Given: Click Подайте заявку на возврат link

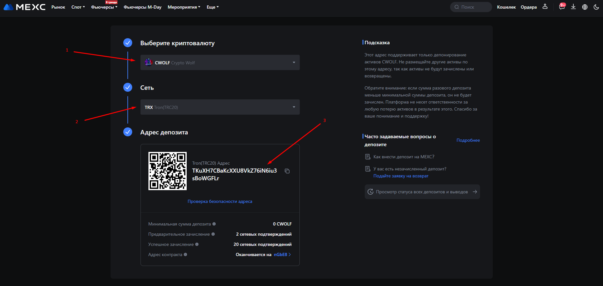Looking at the screenshot, I should (x=401, y=176).
